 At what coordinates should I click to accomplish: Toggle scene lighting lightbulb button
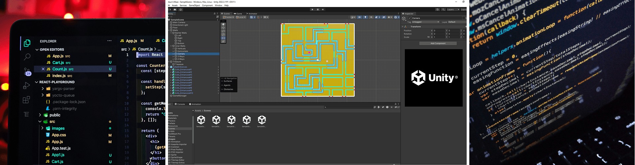pos(365,17)
